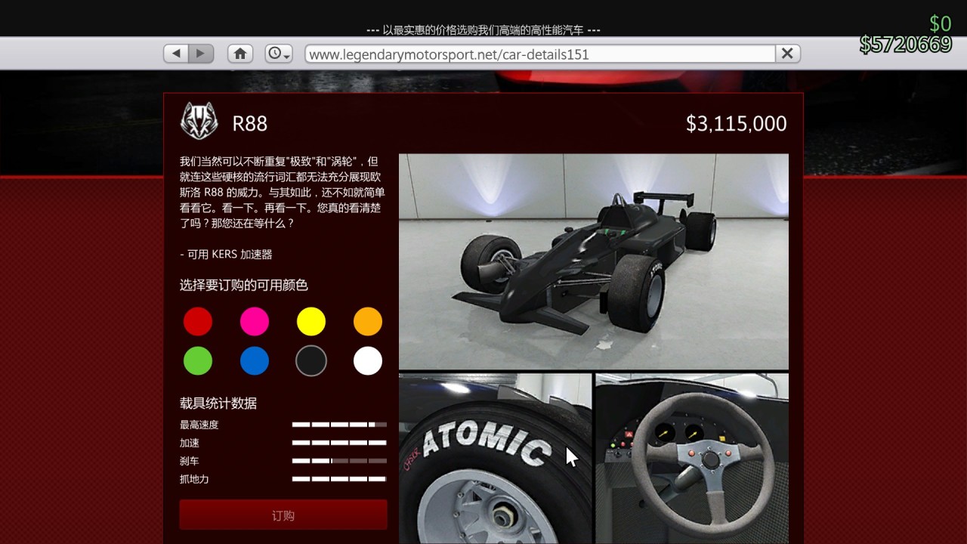Choose the black car color
The width and height of the screenshot is (967, 544).
pos(311,361)
